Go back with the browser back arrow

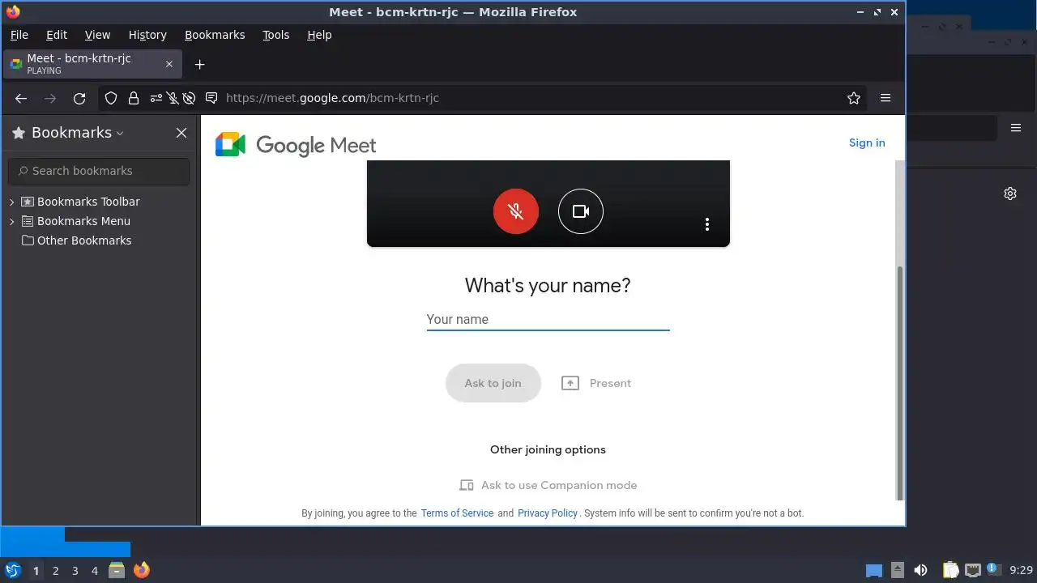click(x=21, y=98)
